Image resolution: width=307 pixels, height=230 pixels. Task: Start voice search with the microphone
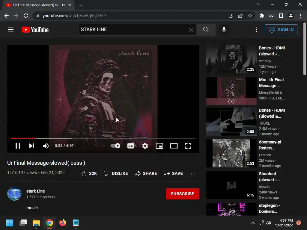tap(224, 30)
